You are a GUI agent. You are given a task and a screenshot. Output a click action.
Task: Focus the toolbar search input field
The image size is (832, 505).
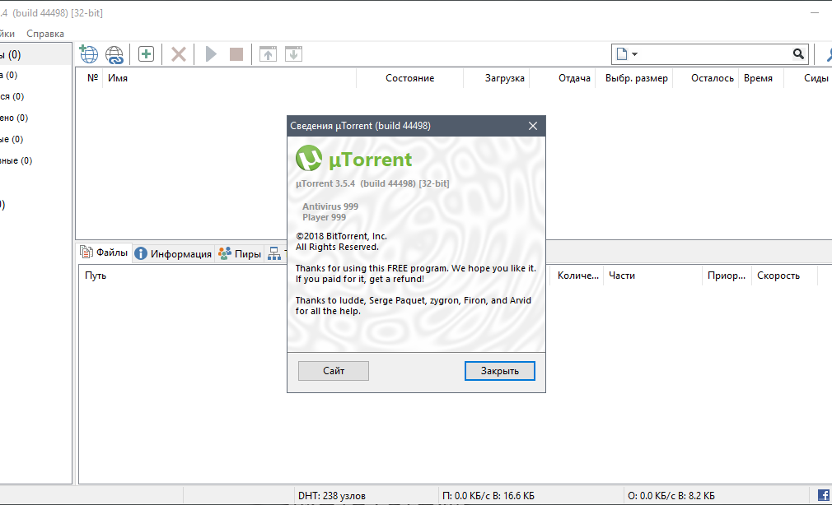tap(714, 54)
